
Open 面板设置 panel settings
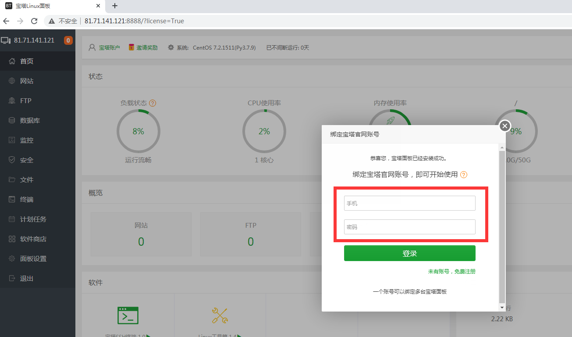(x=38, y=258)
